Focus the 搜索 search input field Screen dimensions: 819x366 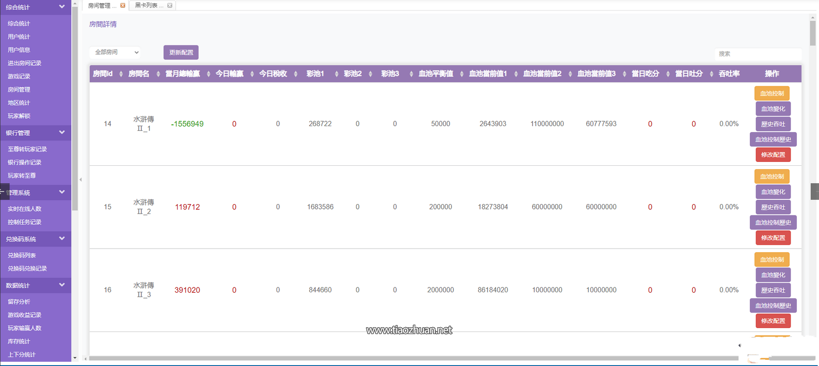757,54
